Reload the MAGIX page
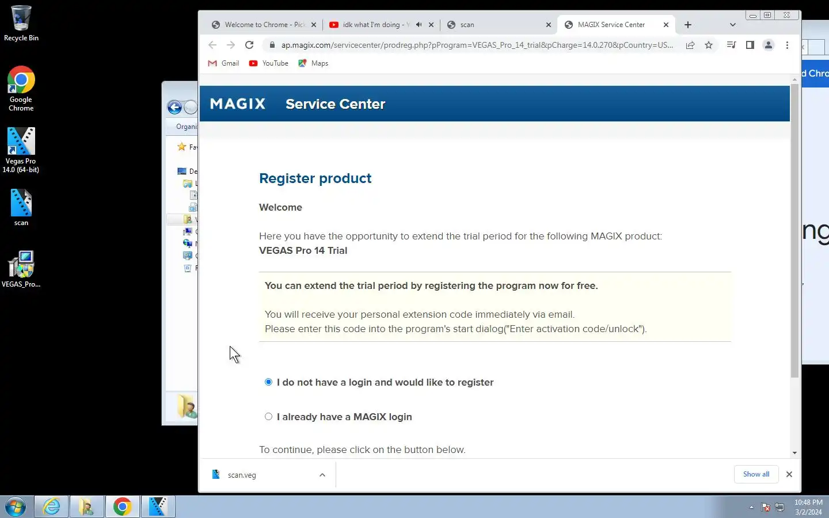Image resolution: width=829 pixels, height=518 pixels. pos(249,45)
